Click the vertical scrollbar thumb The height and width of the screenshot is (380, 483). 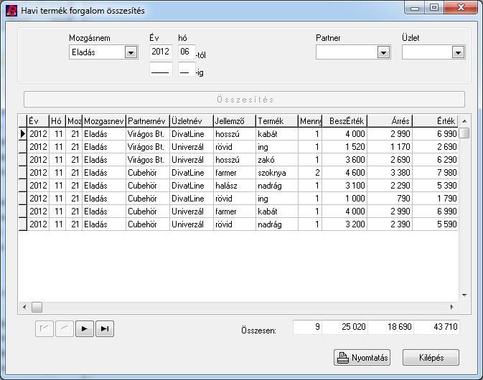tap(464, 133)
